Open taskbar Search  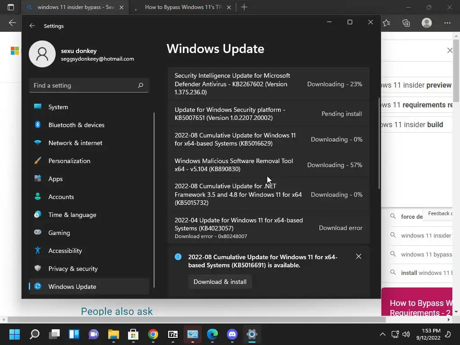coord(35,334)
